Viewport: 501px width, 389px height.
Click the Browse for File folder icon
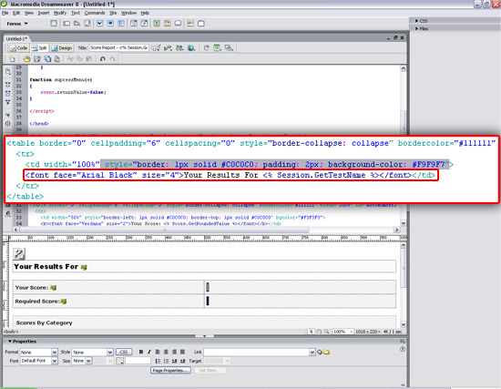pyautogui.click(x=326, y=353)
